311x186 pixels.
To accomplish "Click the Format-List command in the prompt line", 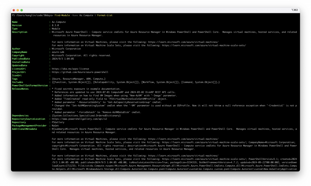I will 105,15.
